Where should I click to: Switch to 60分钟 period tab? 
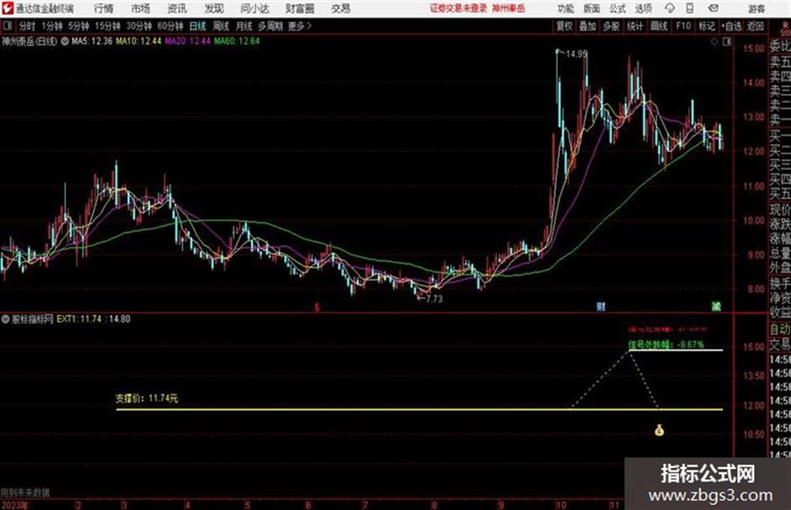170,26
